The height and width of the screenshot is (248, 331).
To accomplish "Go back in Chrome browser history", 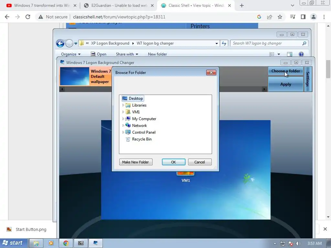I will click(7, 17).
